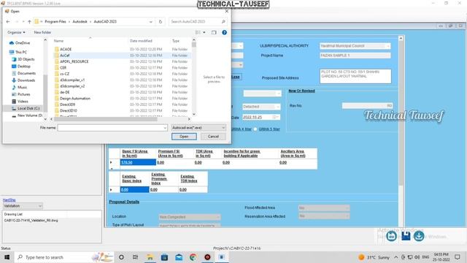The image size is (467, 263).
Task: Click the Open button in dialog
Action: point(184,137)
